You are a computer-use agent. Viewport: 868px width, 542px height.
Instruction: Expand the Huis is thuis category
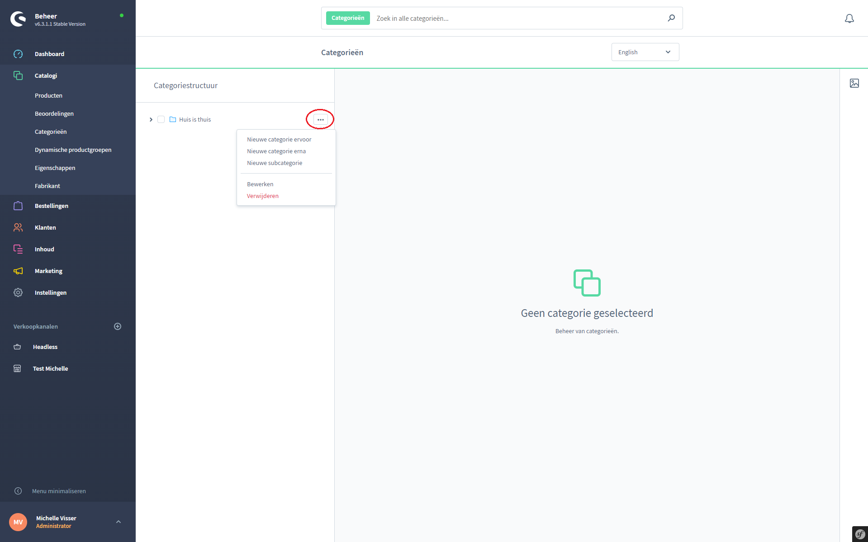(x=151, y=119)
